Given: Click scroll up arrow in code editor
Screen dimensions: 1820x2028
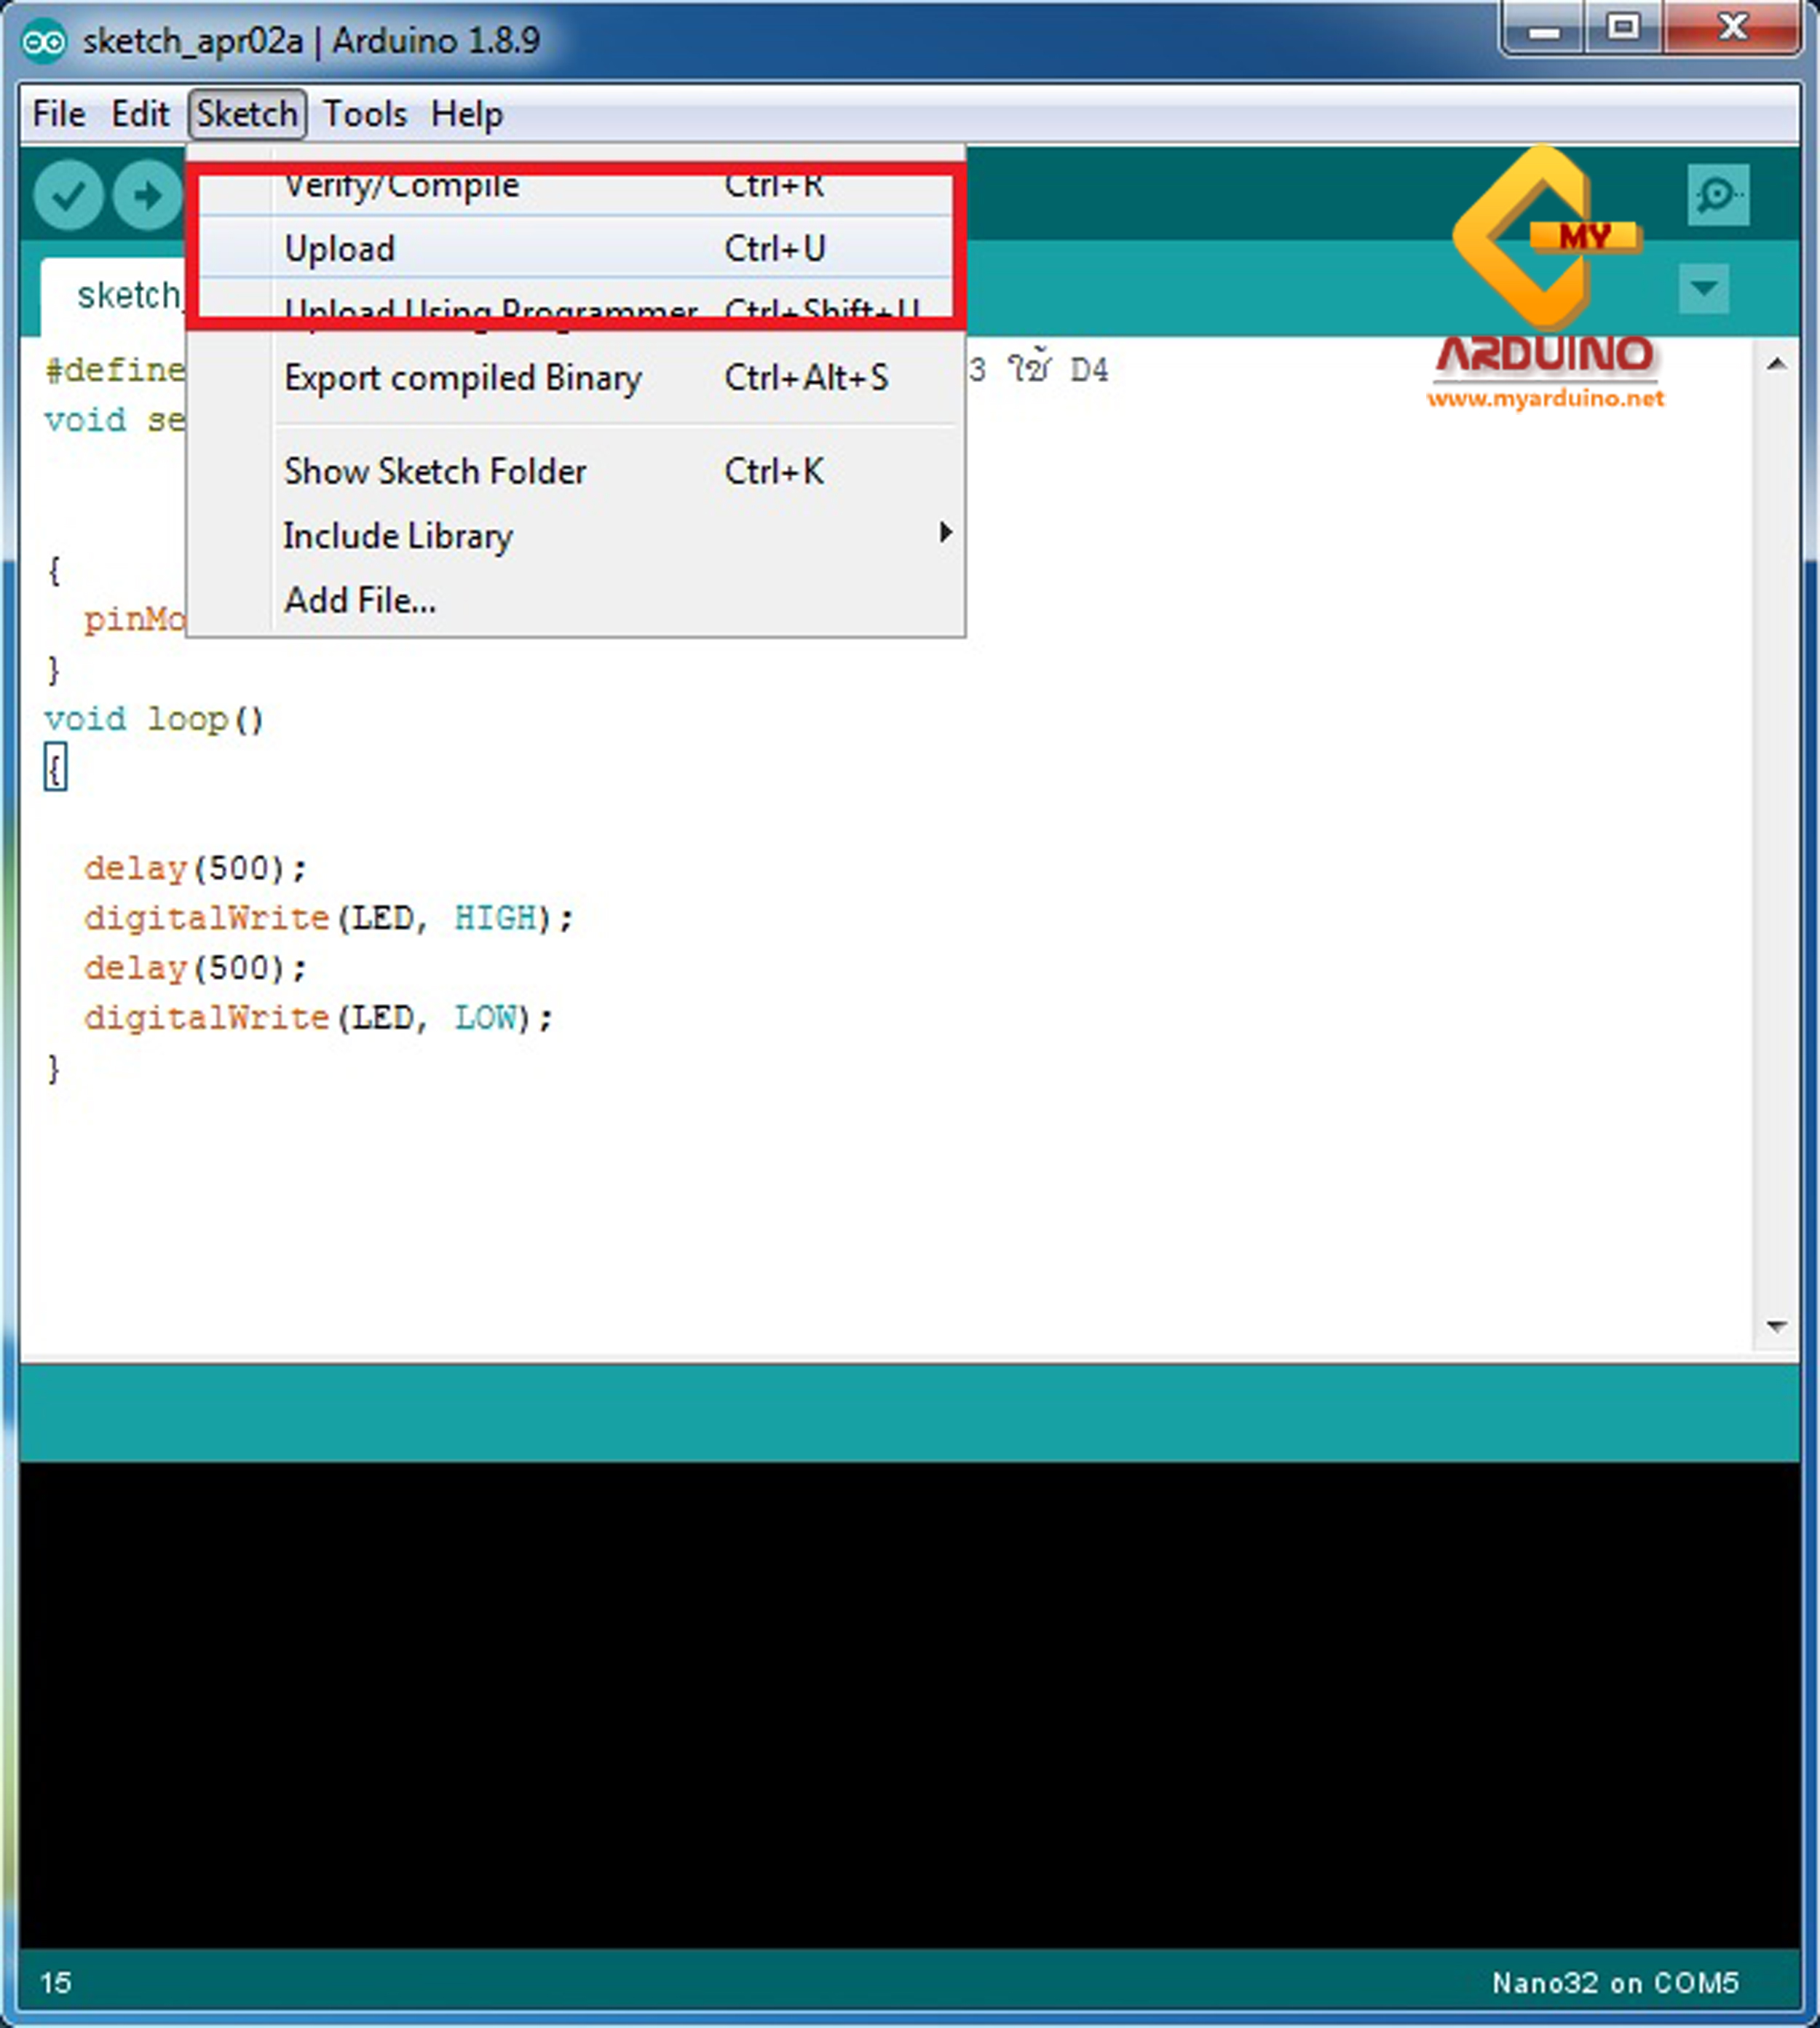Looking at the screenshot, I should (x=1776, y=365).
